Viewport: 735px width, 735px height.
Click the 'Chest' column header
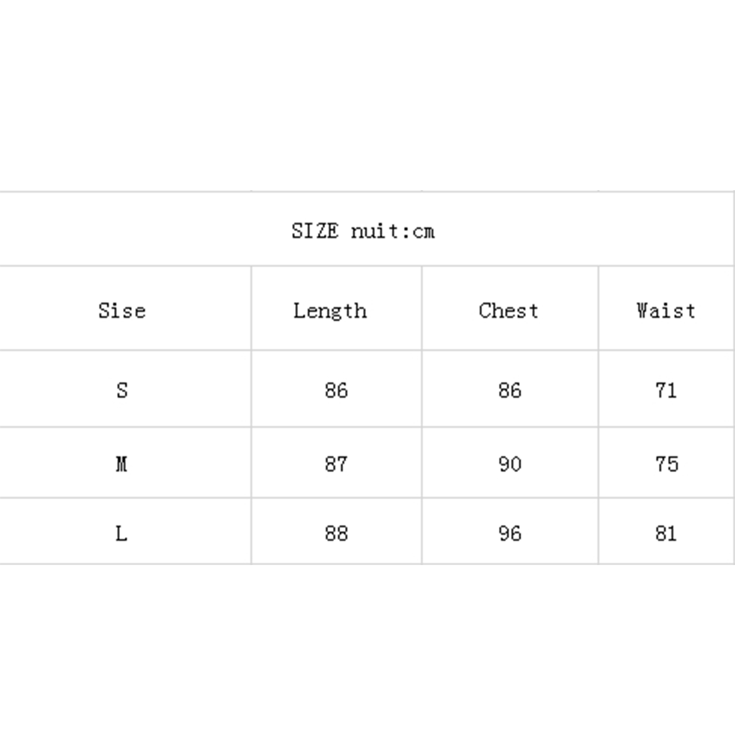point(509,311)
